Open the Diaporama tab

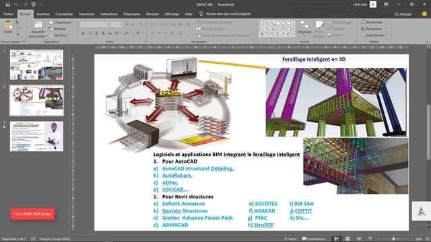pyautogui.click(x=132, y=14)
